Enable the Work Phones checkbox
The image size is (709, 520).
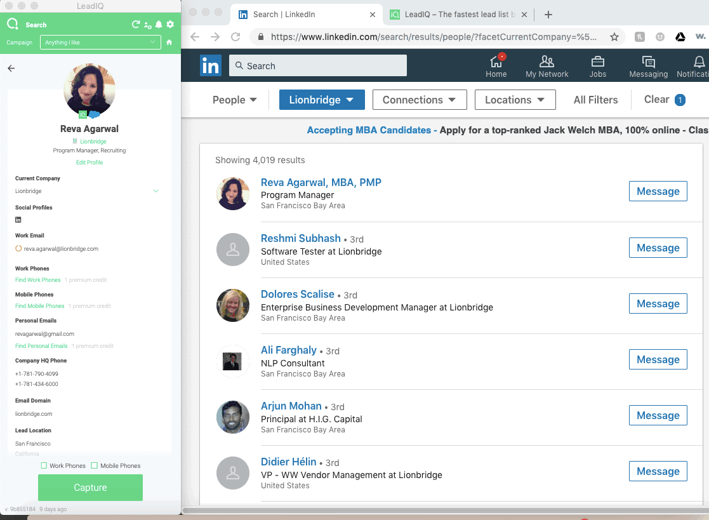44,466
